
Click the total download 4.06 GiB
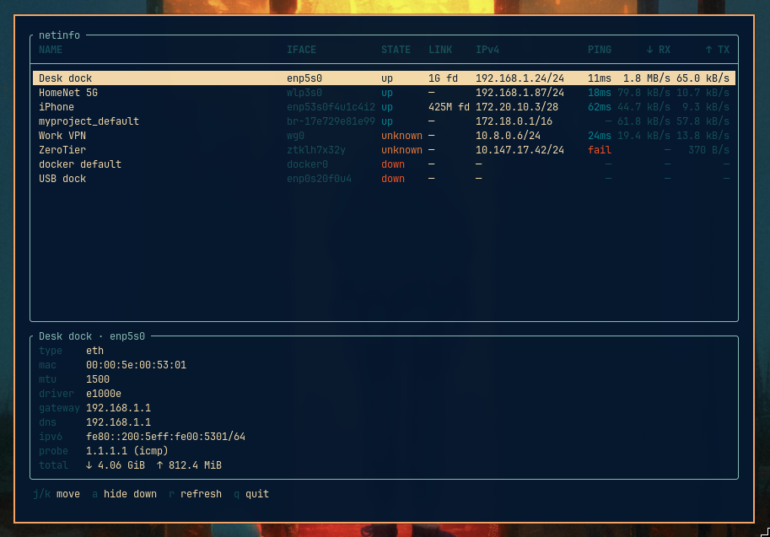[x=116, y=465]
